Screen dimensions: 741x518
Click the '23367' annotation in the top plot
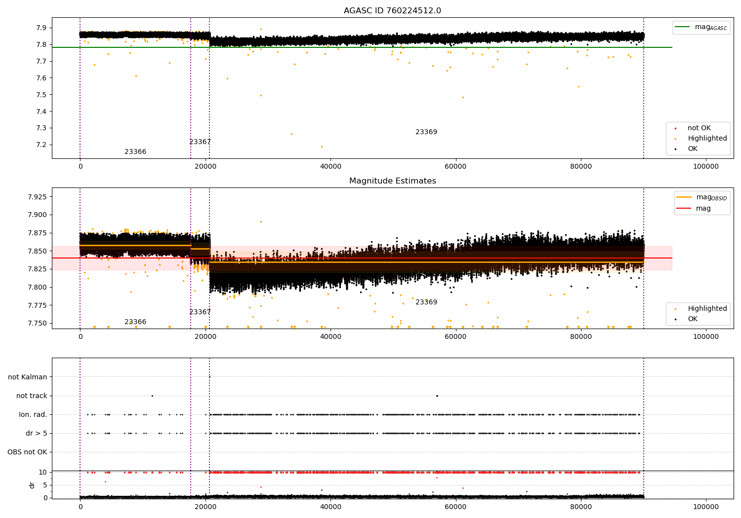click(x=200, y=142)
